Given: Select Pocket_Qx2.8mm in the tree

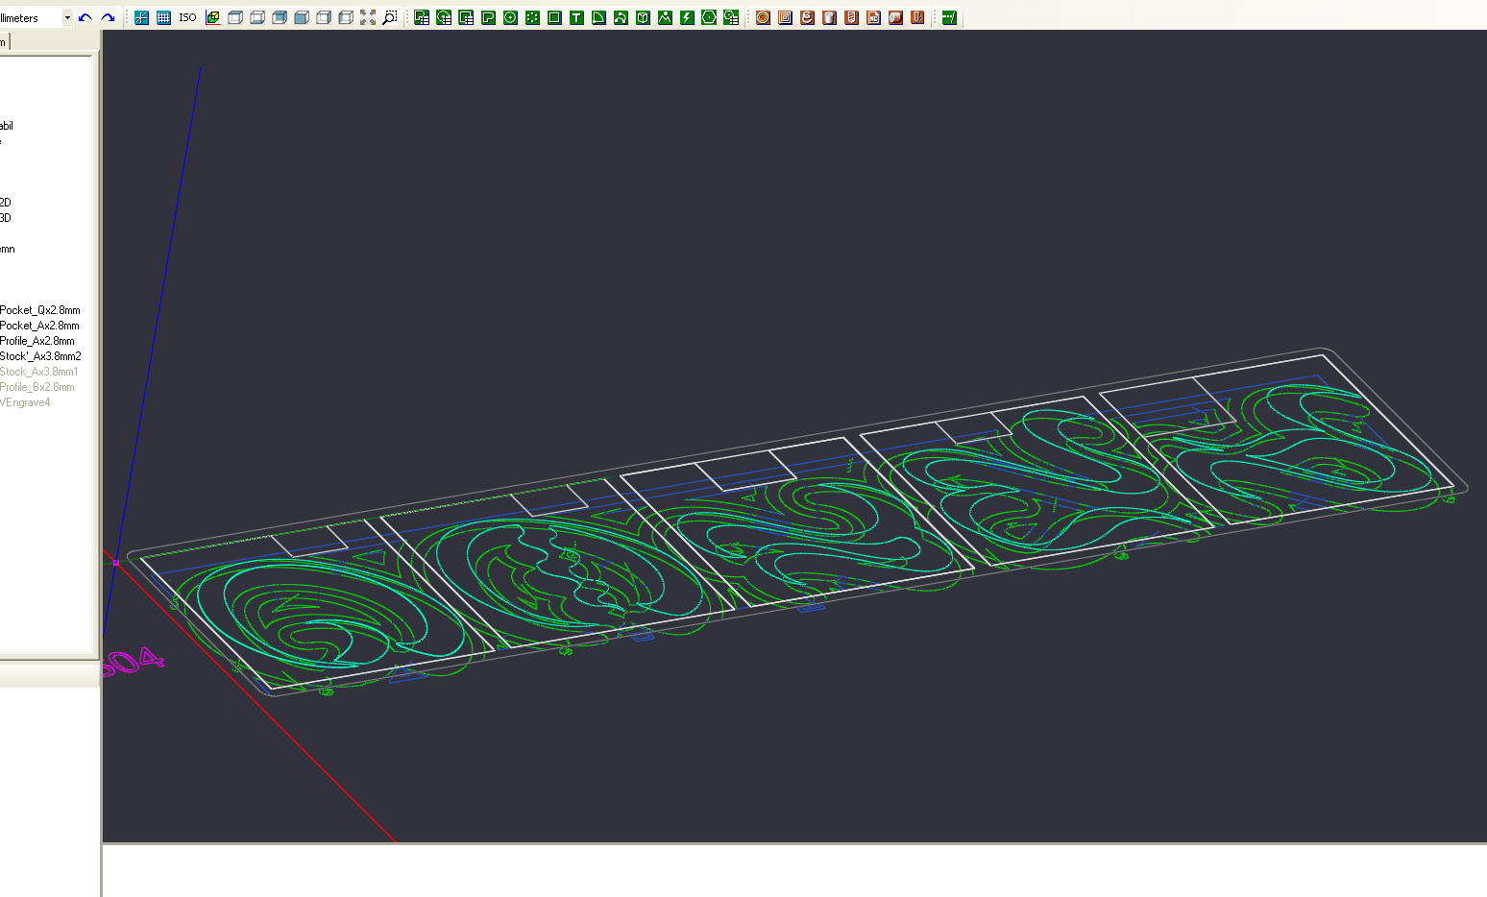Looking at the screenshot, I should (x=39, y=310).
